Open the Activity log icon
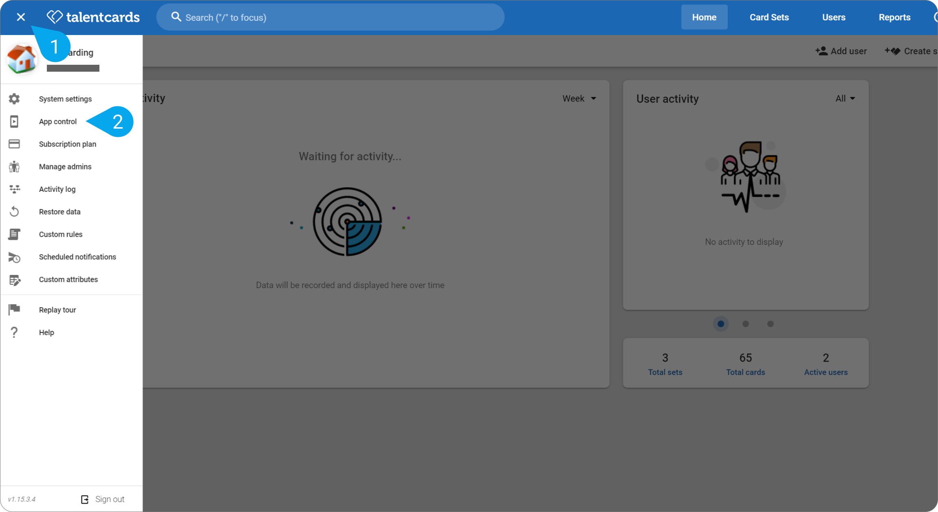 [x=15, y=189]
